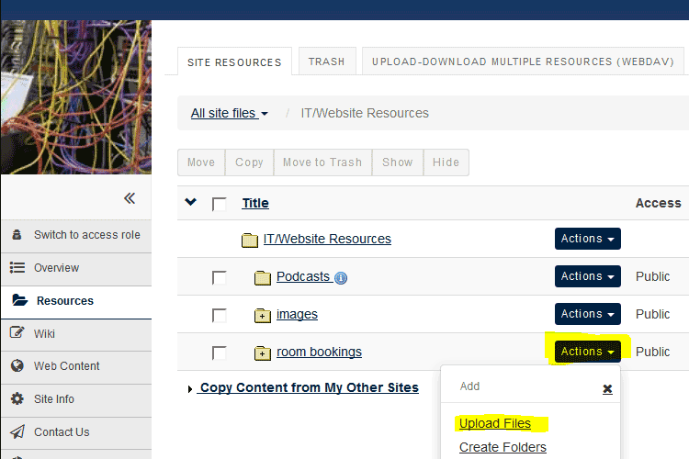Click the Move to Trash button

pyautogui.click(x=322, y=162)
